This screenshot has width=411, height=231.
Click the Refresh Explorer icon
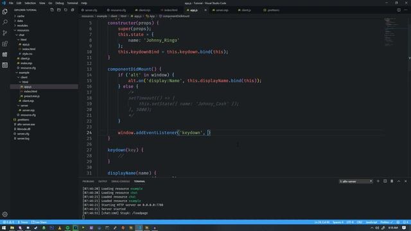(66, 10)
